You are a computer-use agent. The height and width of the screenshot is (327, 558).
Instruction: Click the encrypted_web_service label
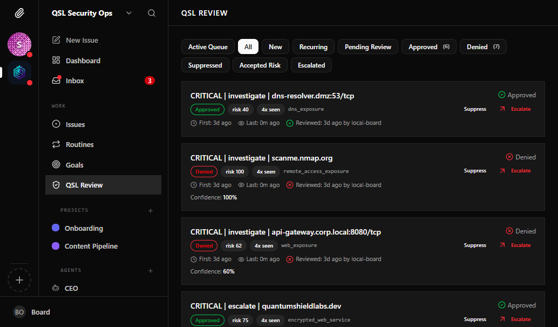coord(319,320)
